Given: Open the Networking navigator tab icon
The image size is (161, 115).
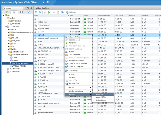Looking at the screenshot, I should [x=29, y=12].
